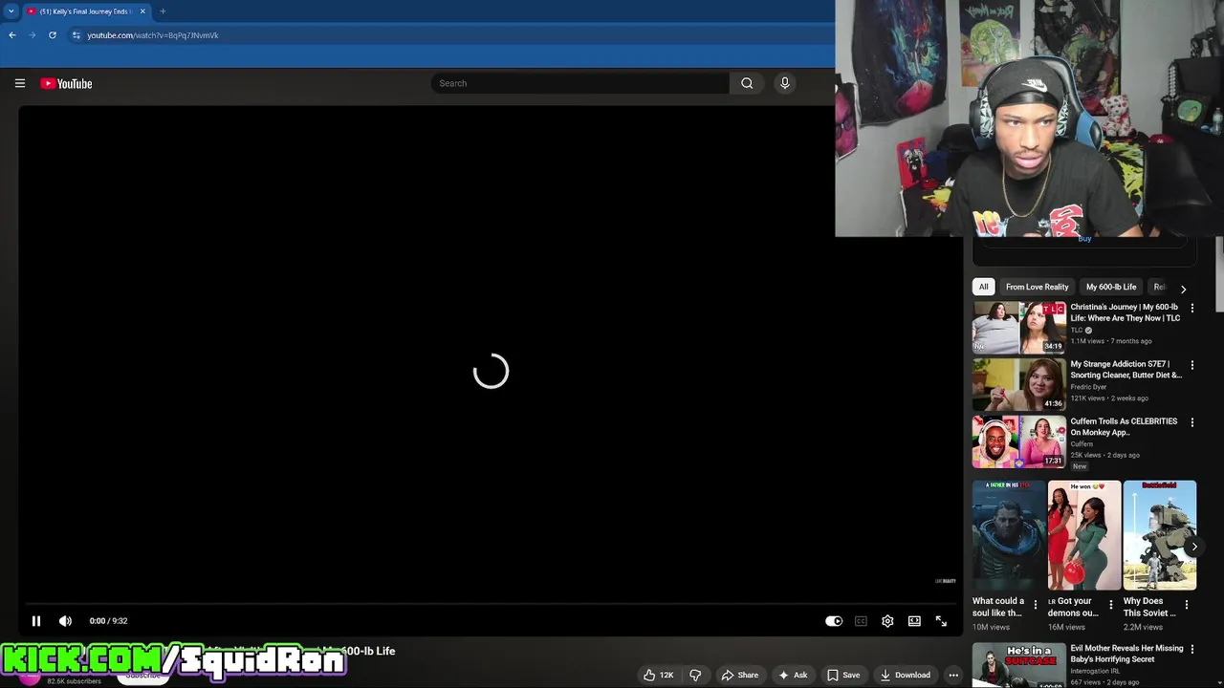Go back with browser back arrow
This screenshot has width=1224, height=688.
[12, 35]
